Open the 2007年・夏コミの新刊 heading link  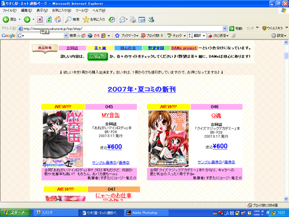point(142,89)
